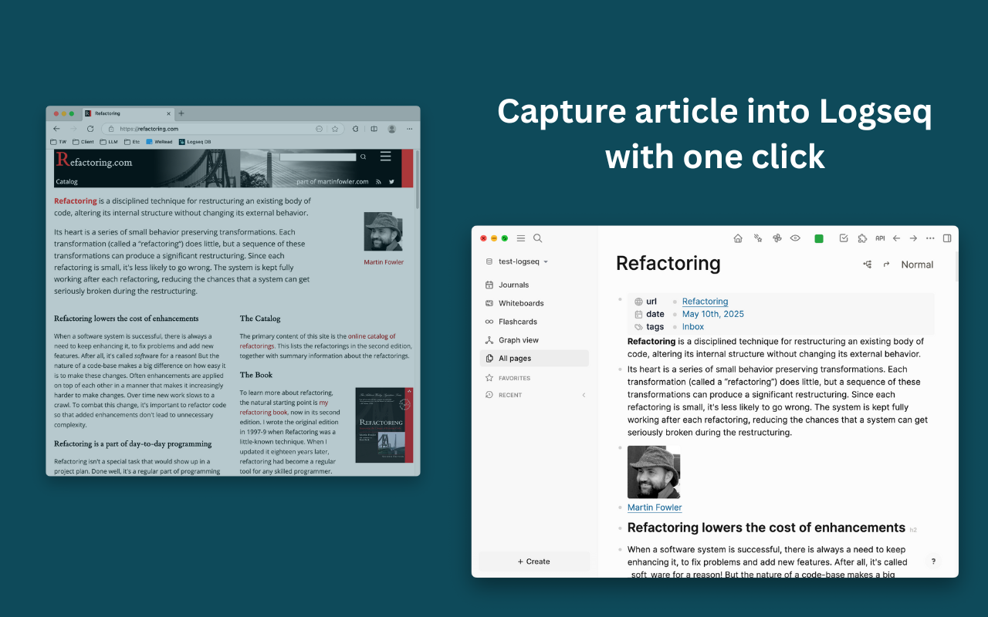
Task: Click the checkbox icon in Logseq toolbar
Action: point(844,238)
